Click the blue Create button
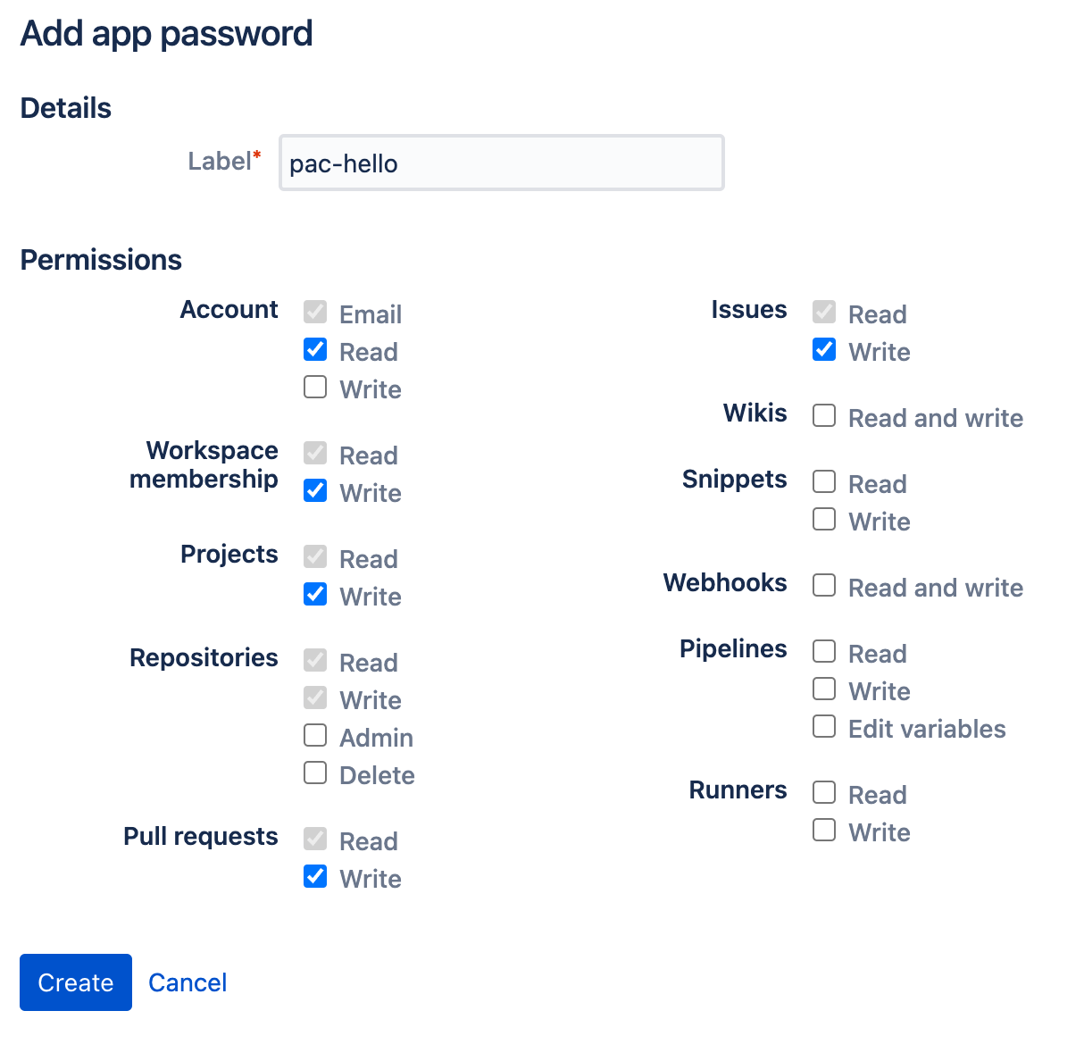This screenshot has width=1084, height=1061. coord(76,982)
